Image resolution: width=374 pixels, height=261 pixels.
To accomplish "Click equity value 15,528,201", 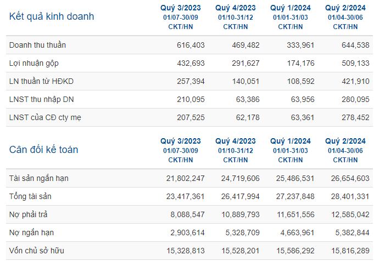I will (241, 251).
